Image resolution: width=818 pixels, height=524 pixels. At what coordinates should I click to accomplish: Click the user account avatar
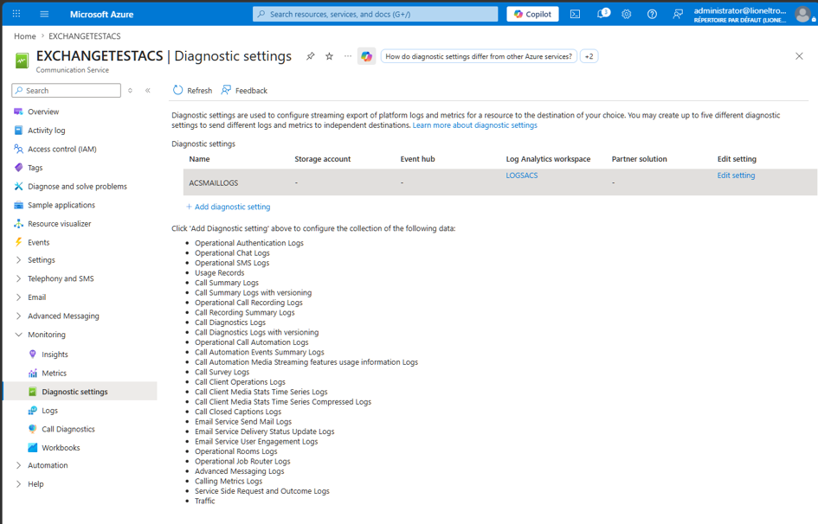(x=803, y=14)
